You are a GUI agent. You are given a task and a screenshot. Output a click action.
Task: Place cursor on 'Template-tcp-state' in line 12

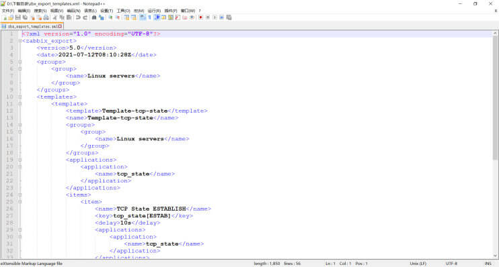pos(135,111)
